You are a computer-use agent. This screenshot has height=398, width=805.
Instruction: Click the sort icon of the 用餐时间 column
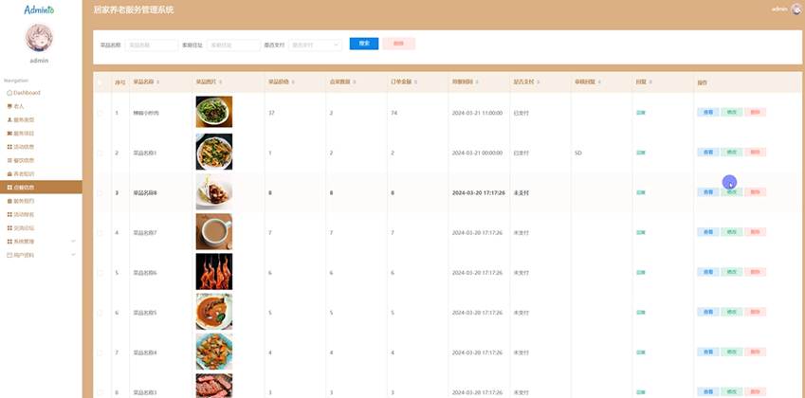click(478, 82)
